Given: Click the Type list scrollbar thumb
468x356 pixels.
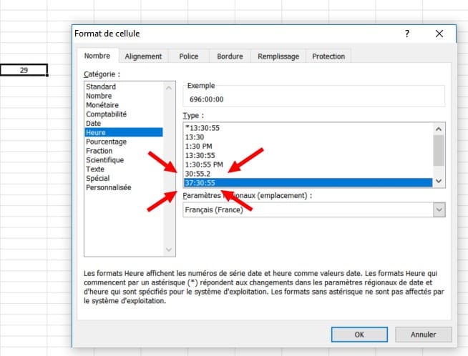Looking at the screenshot, I should [439, 150].
